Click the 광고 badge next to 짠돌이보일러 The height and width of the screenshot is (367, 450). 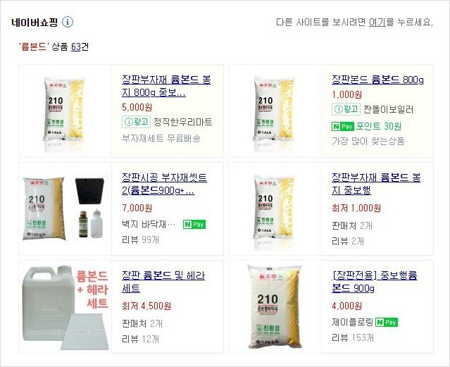tap(346, 109)
